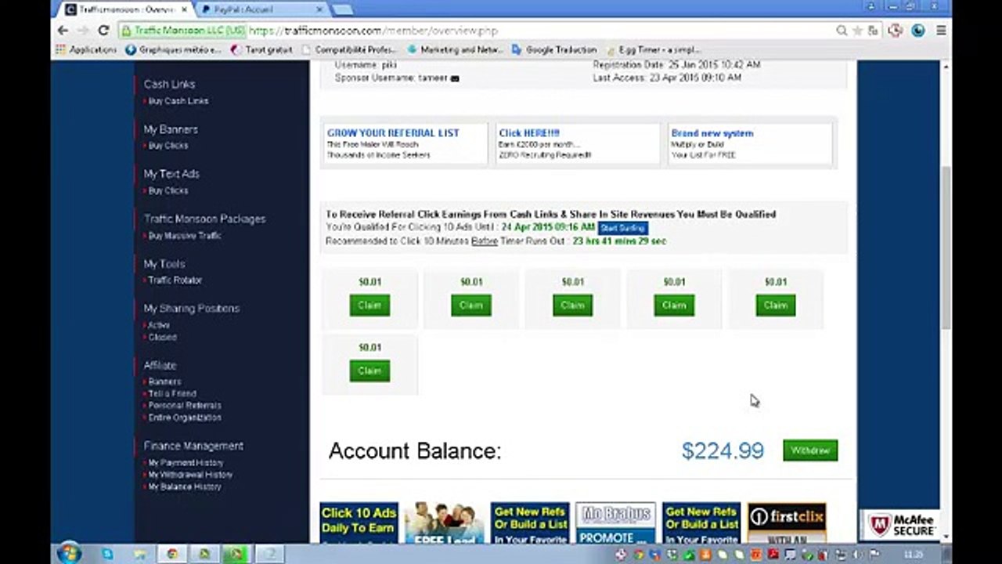This screenshot has width=1002, height=564.
Task: Open the Windows Start menu
Action: [x=69, y=553]
